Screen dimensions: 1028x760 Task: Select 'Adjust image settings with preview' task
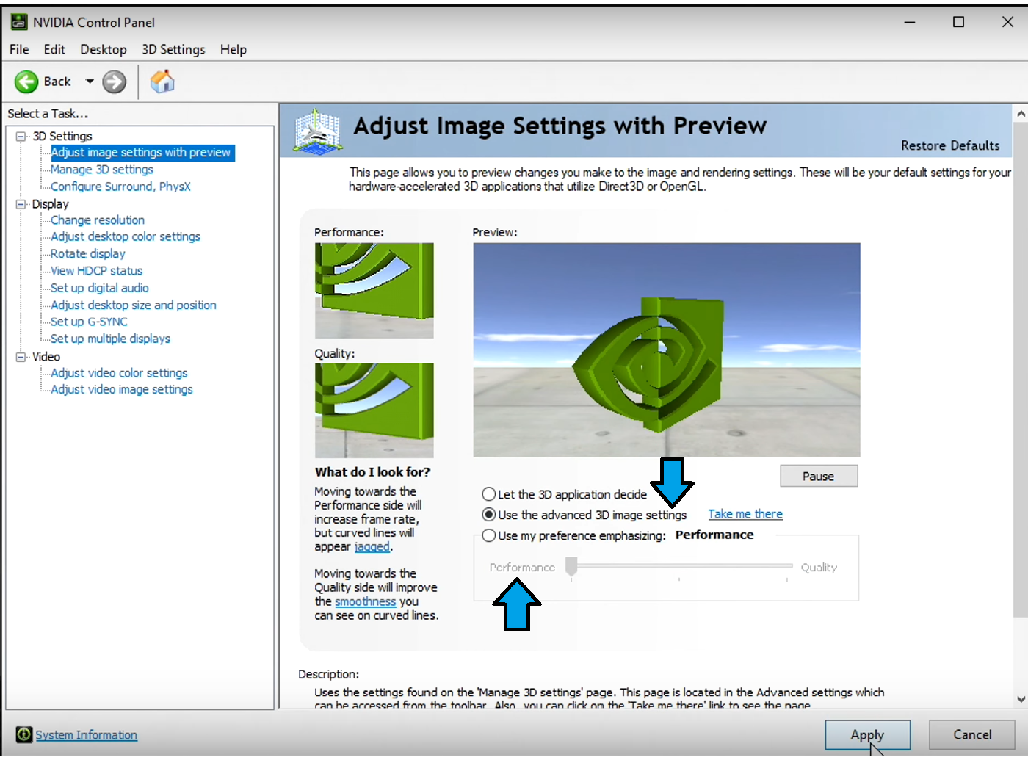click(141, 153)
